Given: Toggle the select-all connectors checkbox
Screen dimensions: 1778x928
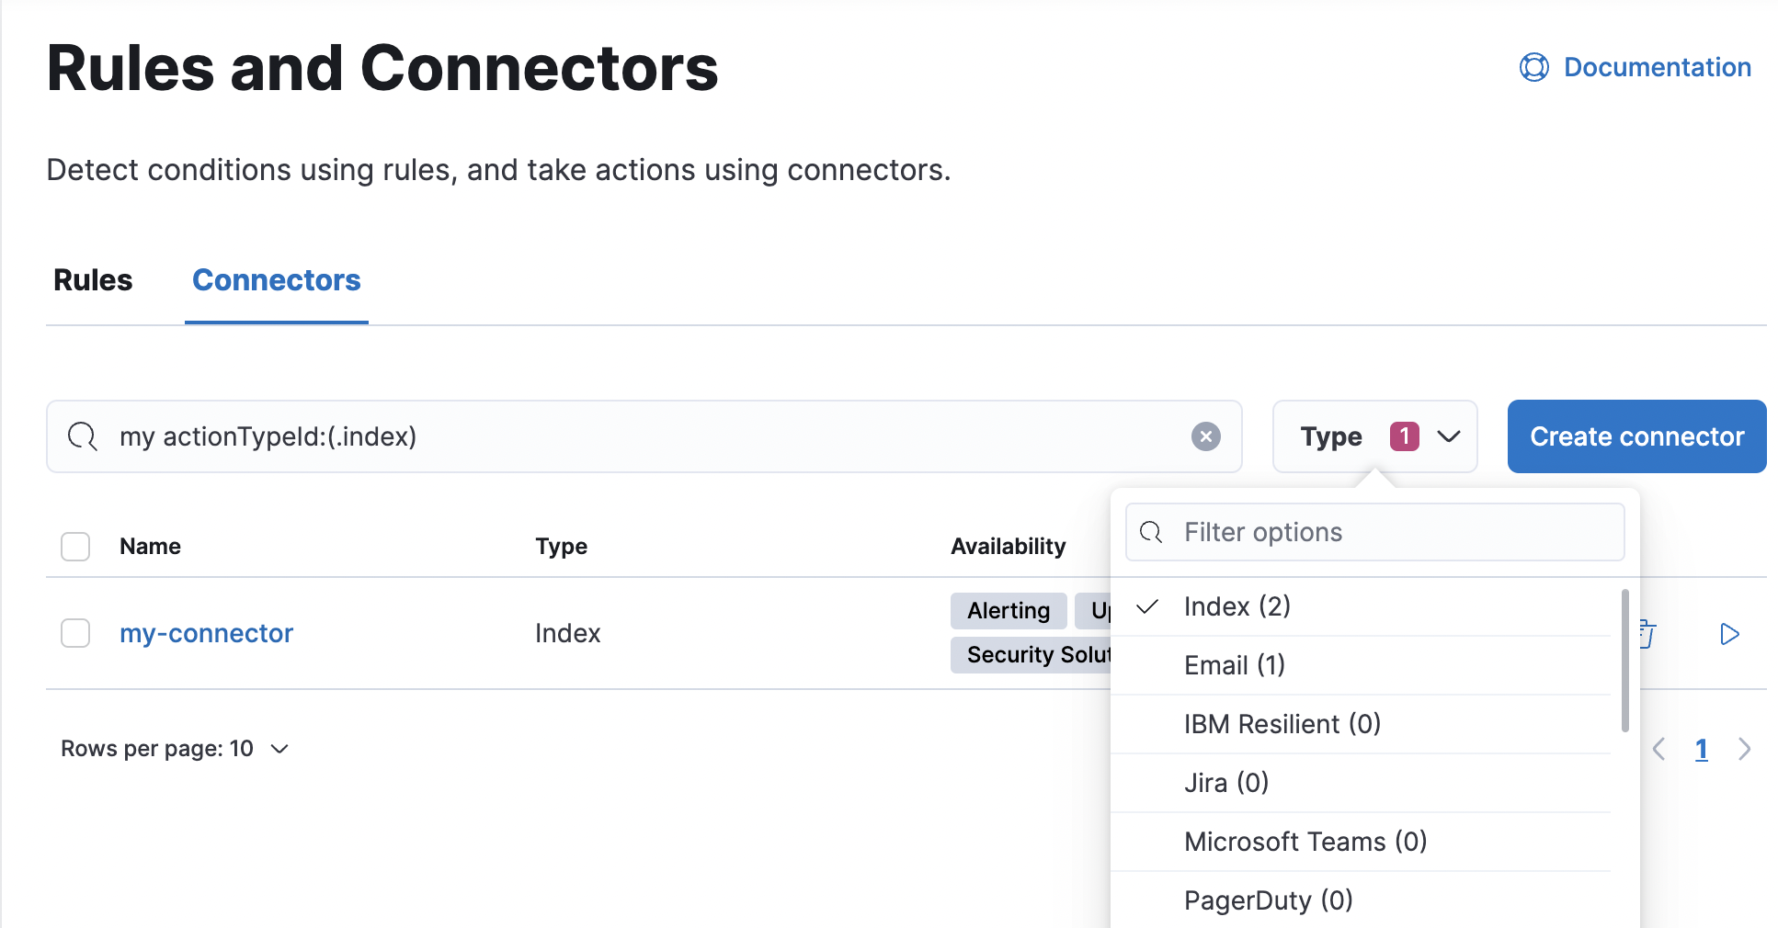Looking at the screenshot, I should (x=74, y=546).
